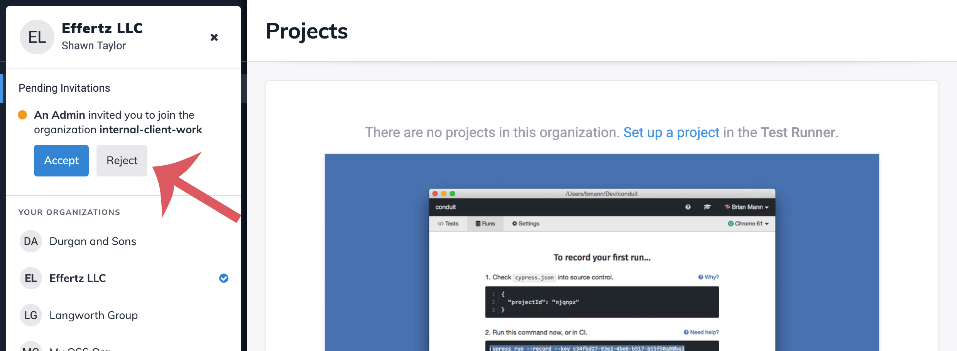
Task: Click the Need help? icon on step two
Action: [686, 332]
